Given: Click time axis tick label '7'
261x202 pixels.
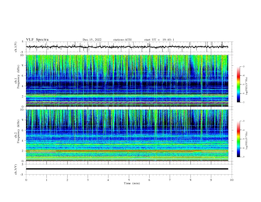Looking at the screenshot, I should click(170, 180).
